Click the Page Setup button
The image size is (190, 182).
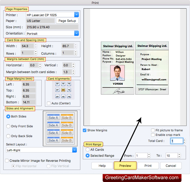67,21
